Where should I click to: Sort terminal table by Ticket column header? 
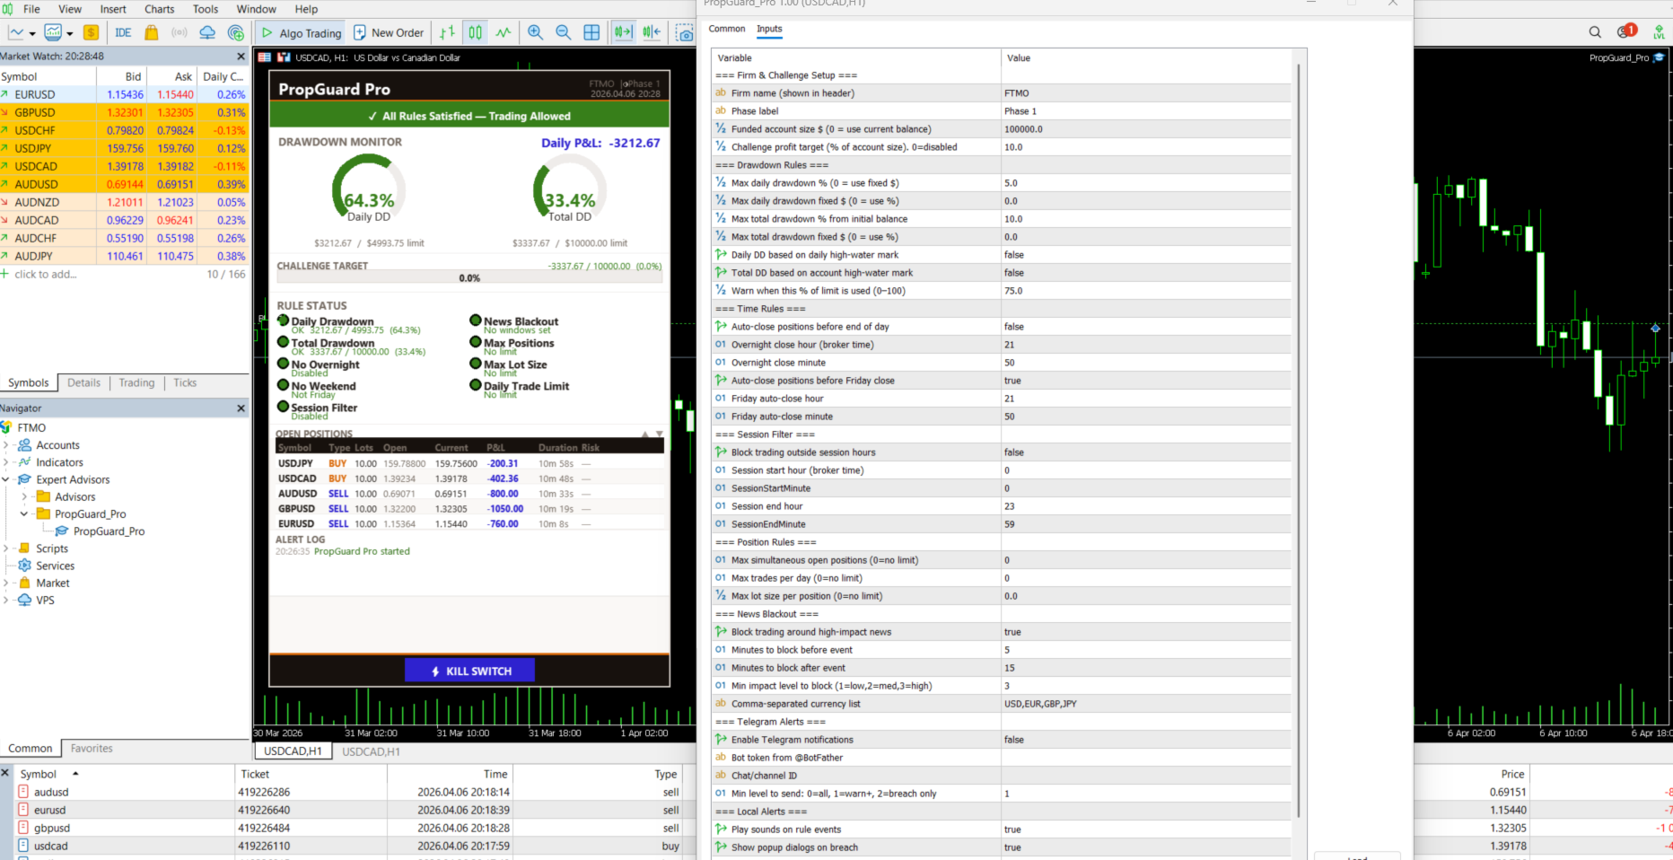(255, 774)
